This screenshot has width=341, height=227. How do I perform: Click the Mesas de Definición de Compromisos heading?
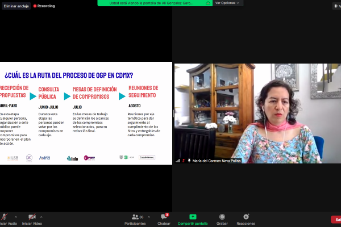point(94,93)
